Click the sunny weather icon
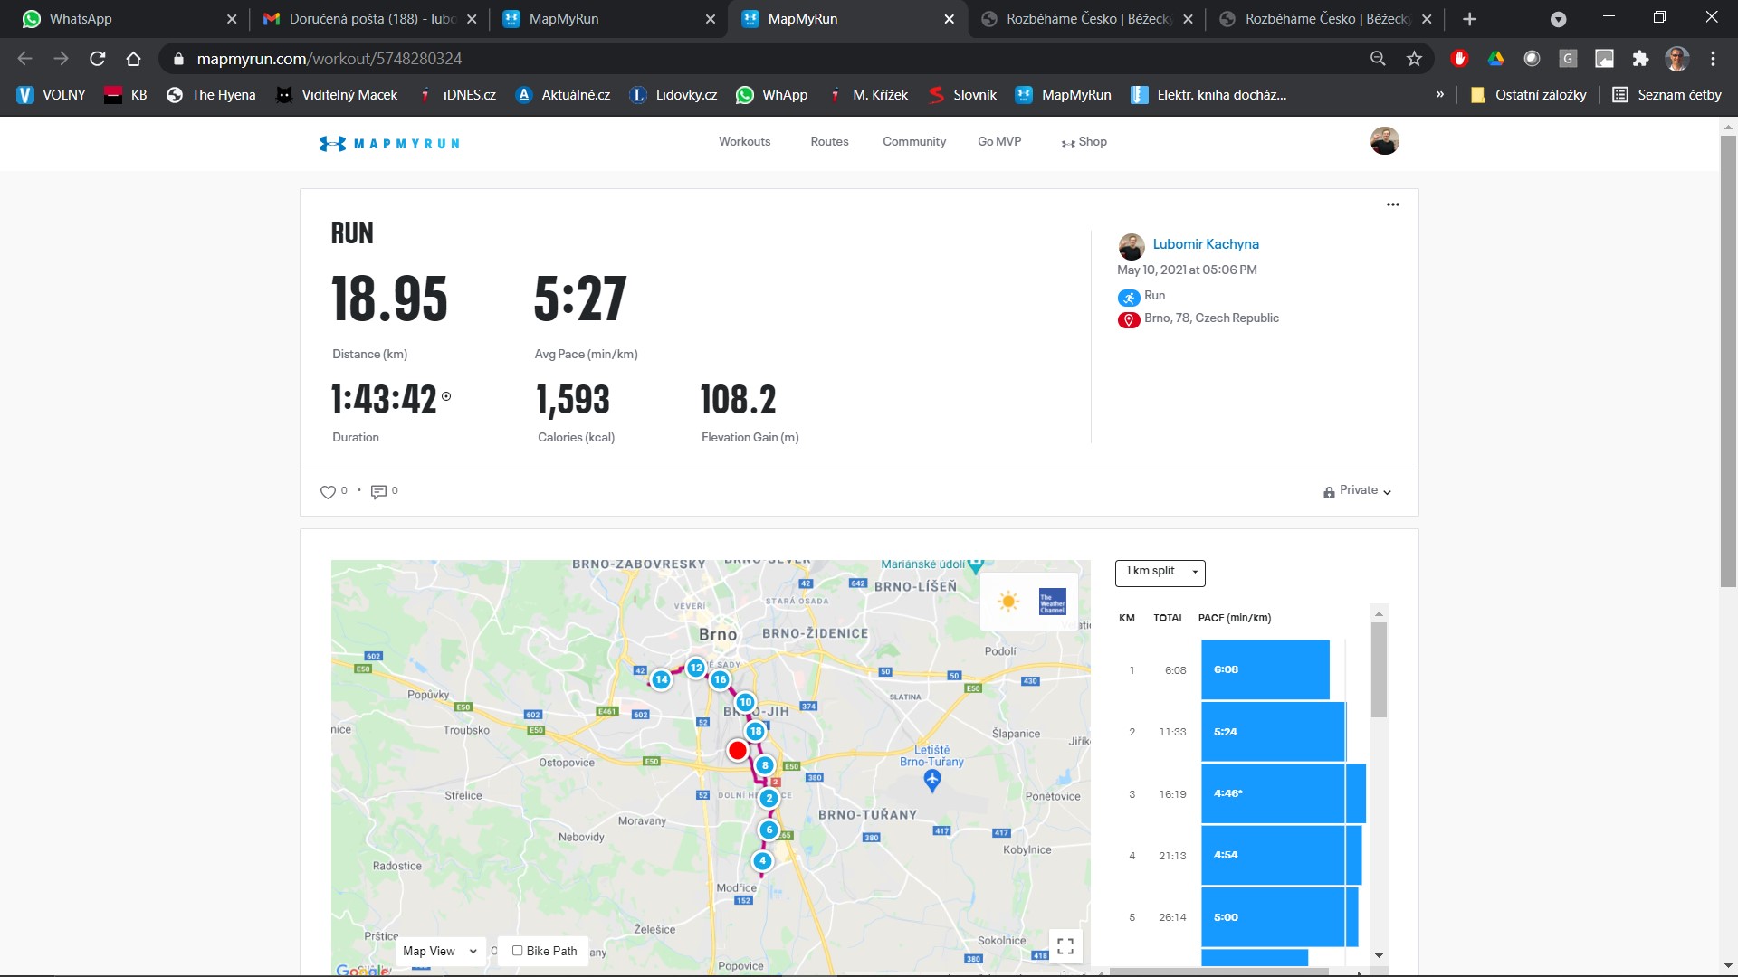Image resolution: width=1738 pixels, height=977 pixels. point(1007,601)
